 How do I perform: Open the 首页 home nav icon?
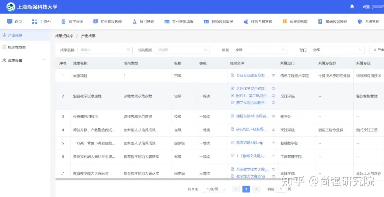tap(10, 22)
